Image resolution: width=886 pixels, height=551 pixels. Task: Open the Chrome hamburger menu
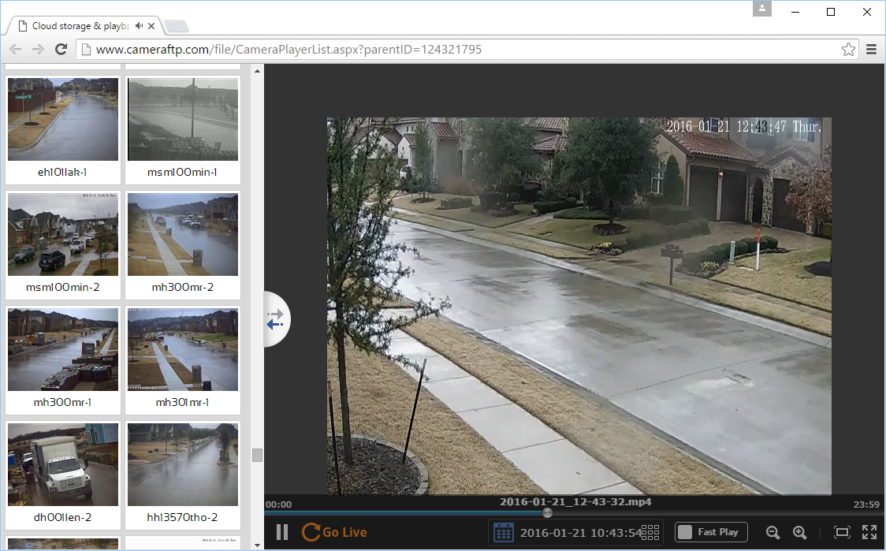[871, 50]
